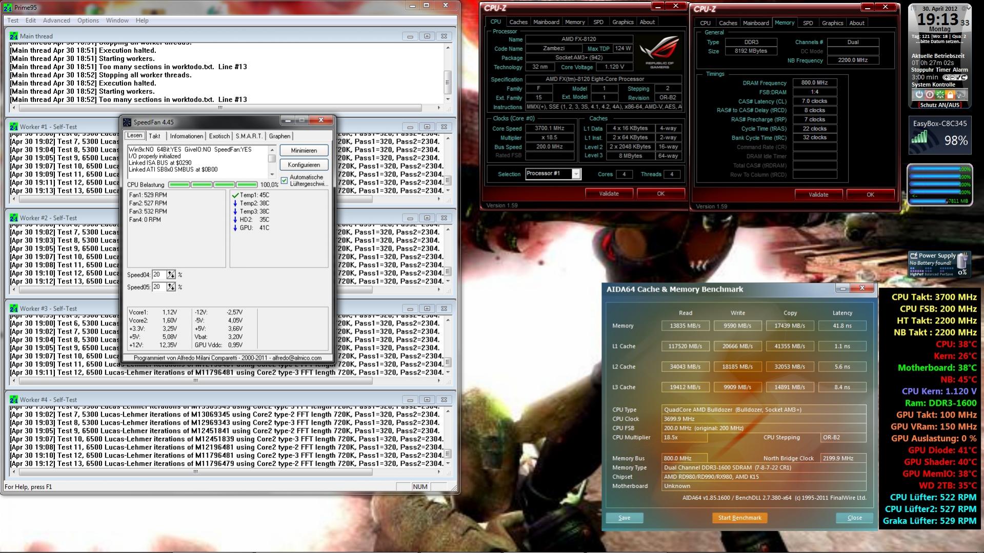The width and height of the screenshot is (984, 553).
Task: Click the blue down arrow beside GPU temperature
Action: [x=235, y=228]
